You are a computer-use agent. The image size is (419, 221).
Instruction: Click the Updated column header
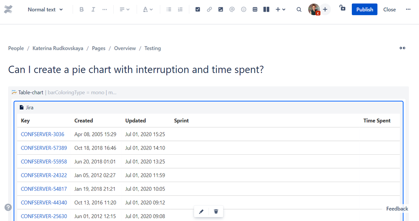[x=135, y=120]
